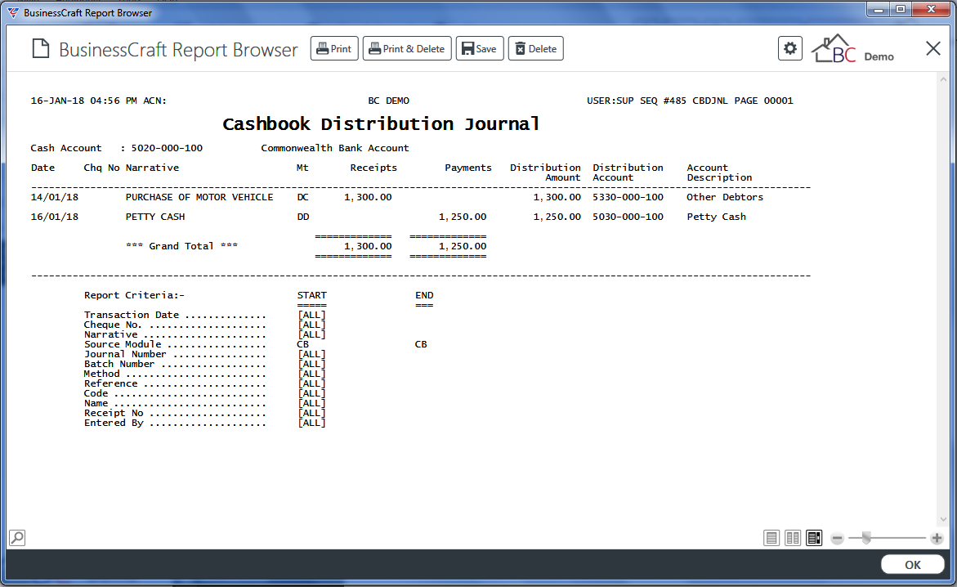Viewport: 957px width, 587px height.
Task: Zoom in with plus icon
Action: (937, 538)
